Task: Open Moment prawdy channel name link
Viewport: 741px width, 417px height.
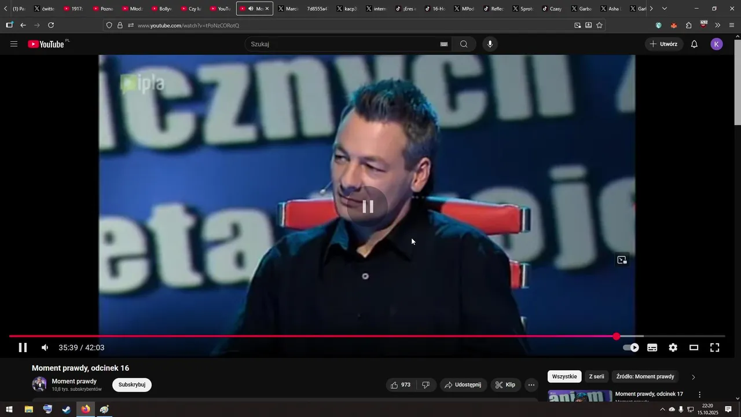Action: (74, 381)
